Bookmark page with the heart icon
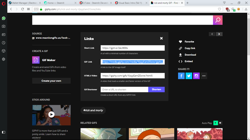250x140 pixels. coord(220,9)
